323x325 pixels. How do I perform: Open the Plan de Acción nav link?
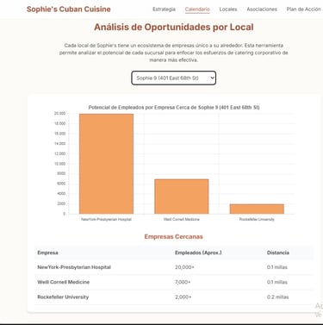pos(303,9)
